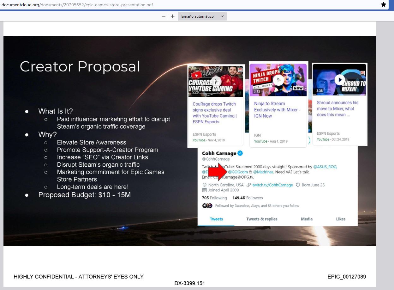Viewport: 394px width, 290px height.
Task: Click the 'HIGHLY CONFIDENTIAL - ATTORNEYS' EYES ONLY' footer
Action: (79, 277)
